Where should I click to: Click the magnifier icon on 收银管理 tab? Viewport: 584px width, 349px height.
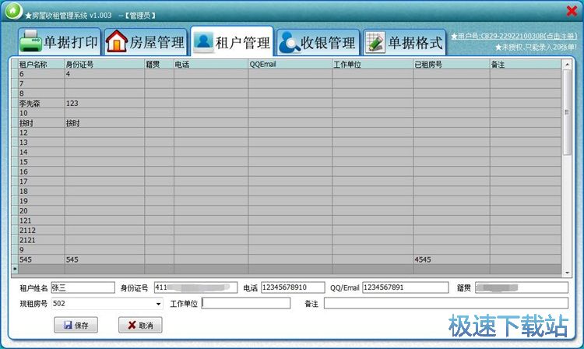(290, 42)
